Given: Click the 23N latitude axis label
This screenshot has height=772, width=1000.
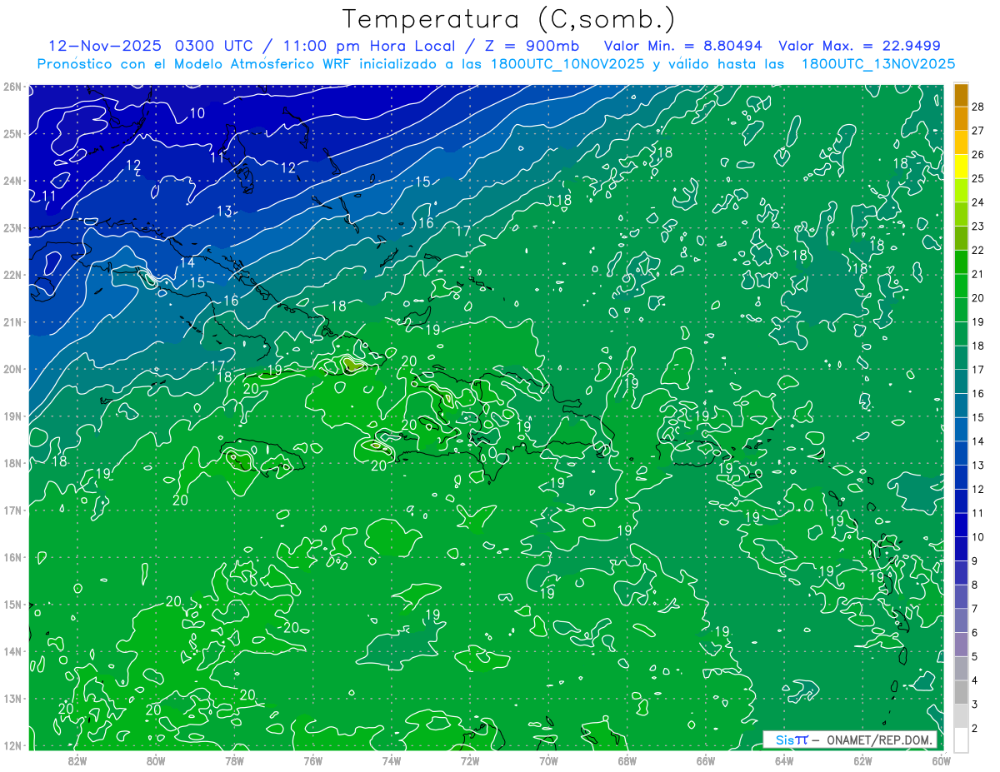Looking at the screenshot, I should tap(12, 227).
